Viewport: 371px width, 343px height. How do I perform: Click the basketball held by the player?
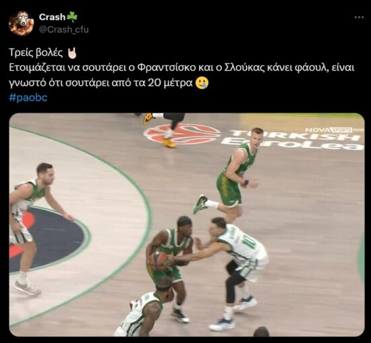159,261
